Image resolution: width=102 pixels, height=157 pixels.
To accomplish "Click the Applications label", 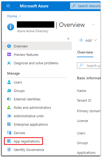I will coord(86,153).
